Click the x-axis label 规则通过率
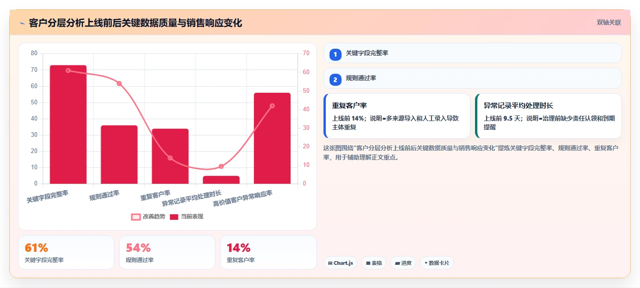Viewport: 640px width, 288px height. [x=104, y=195]
